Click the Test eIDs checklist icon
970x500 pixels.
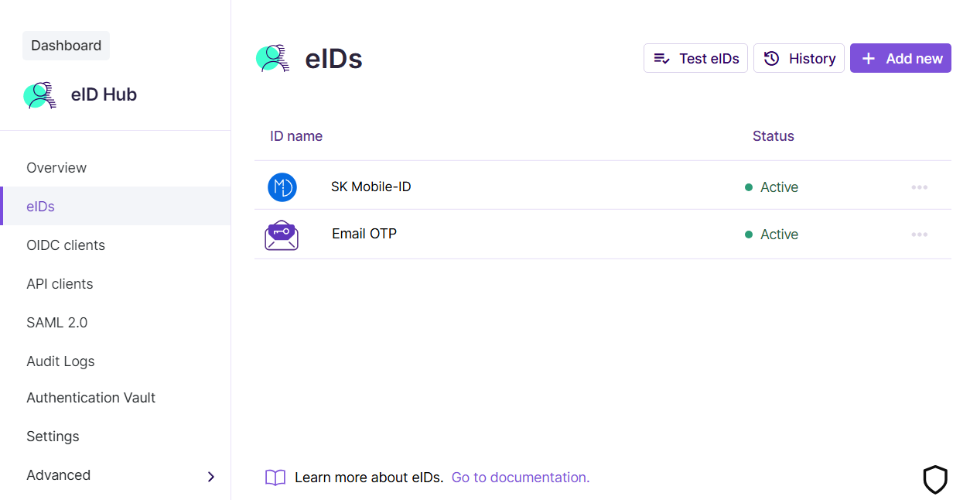[x=662, y=59]
